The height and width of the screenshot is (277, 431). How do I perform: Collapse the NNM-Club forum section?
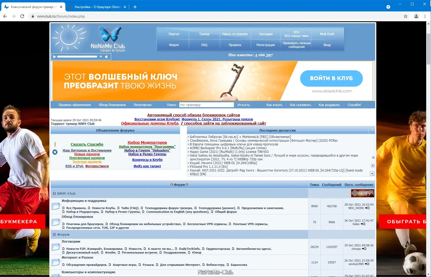coord(54,193)
